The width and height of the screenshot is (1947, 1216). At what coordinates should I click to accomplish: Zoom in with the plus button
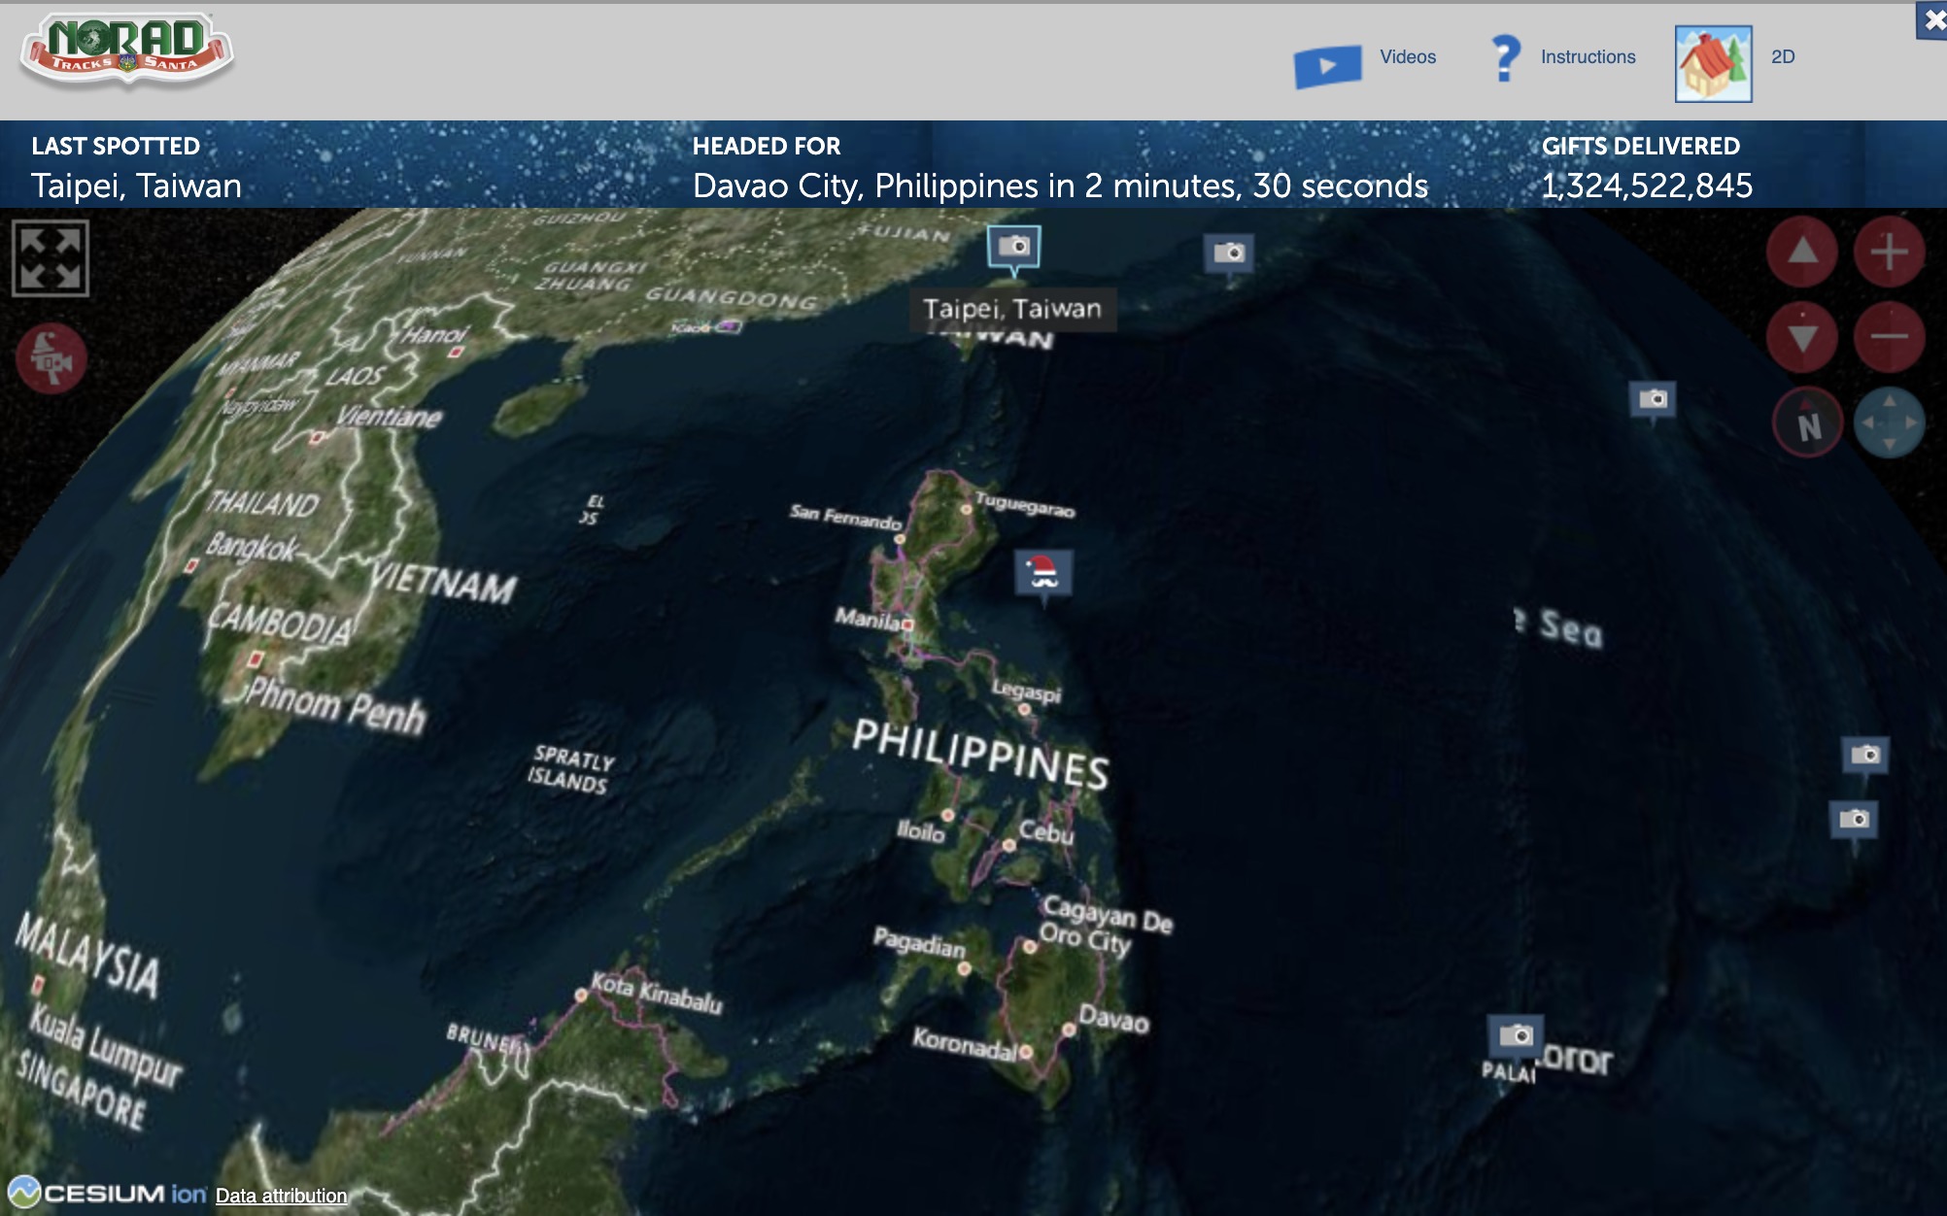1889,253
